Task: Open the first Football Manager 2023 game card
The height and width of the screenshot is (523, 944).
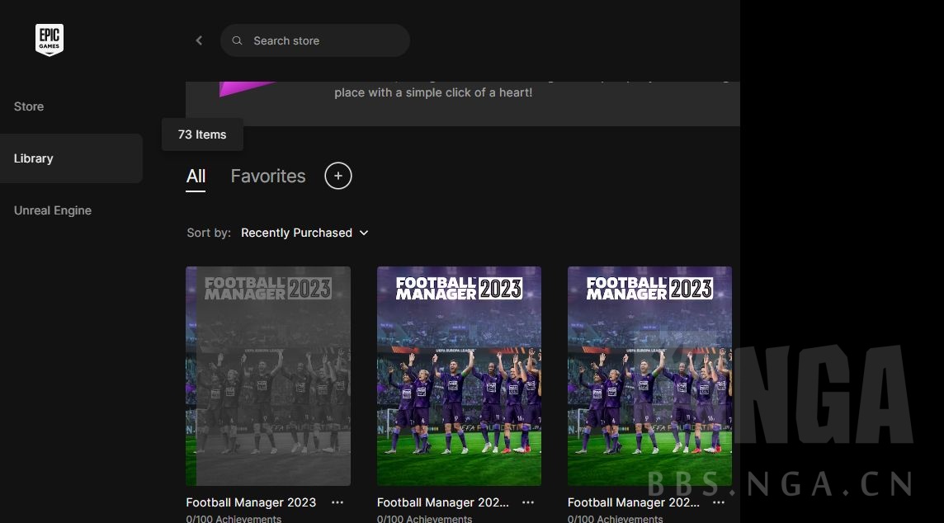Action: click(268, 375)
